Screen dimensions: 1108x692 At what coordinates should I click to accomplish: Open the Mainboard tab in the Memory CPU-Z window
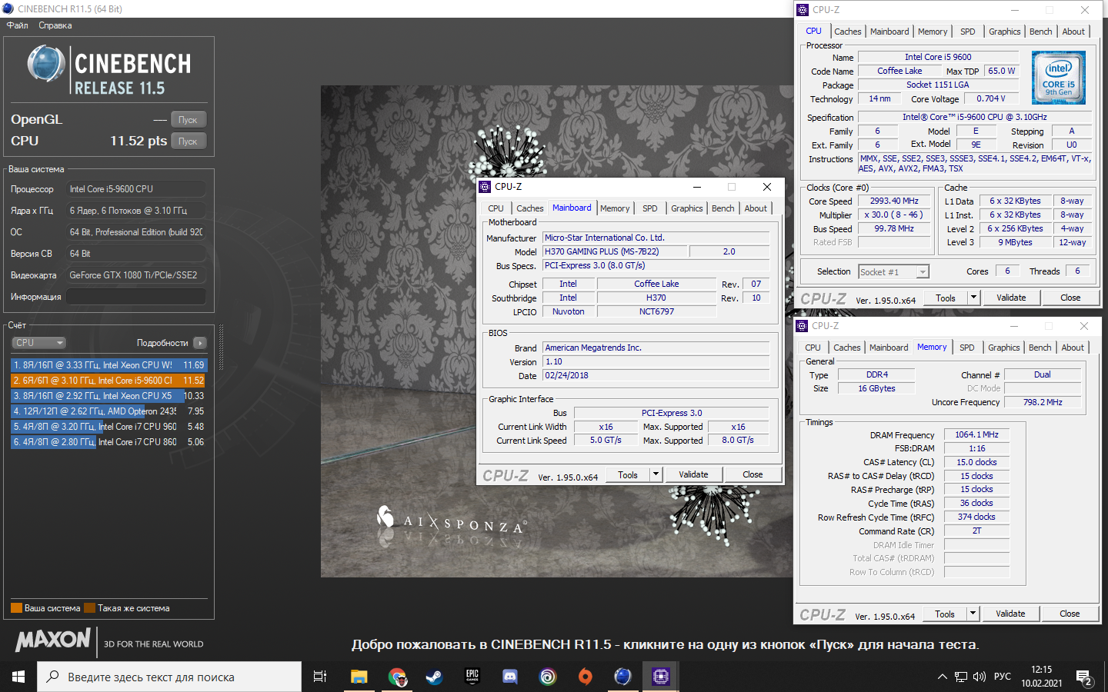(x=889, y=348)
